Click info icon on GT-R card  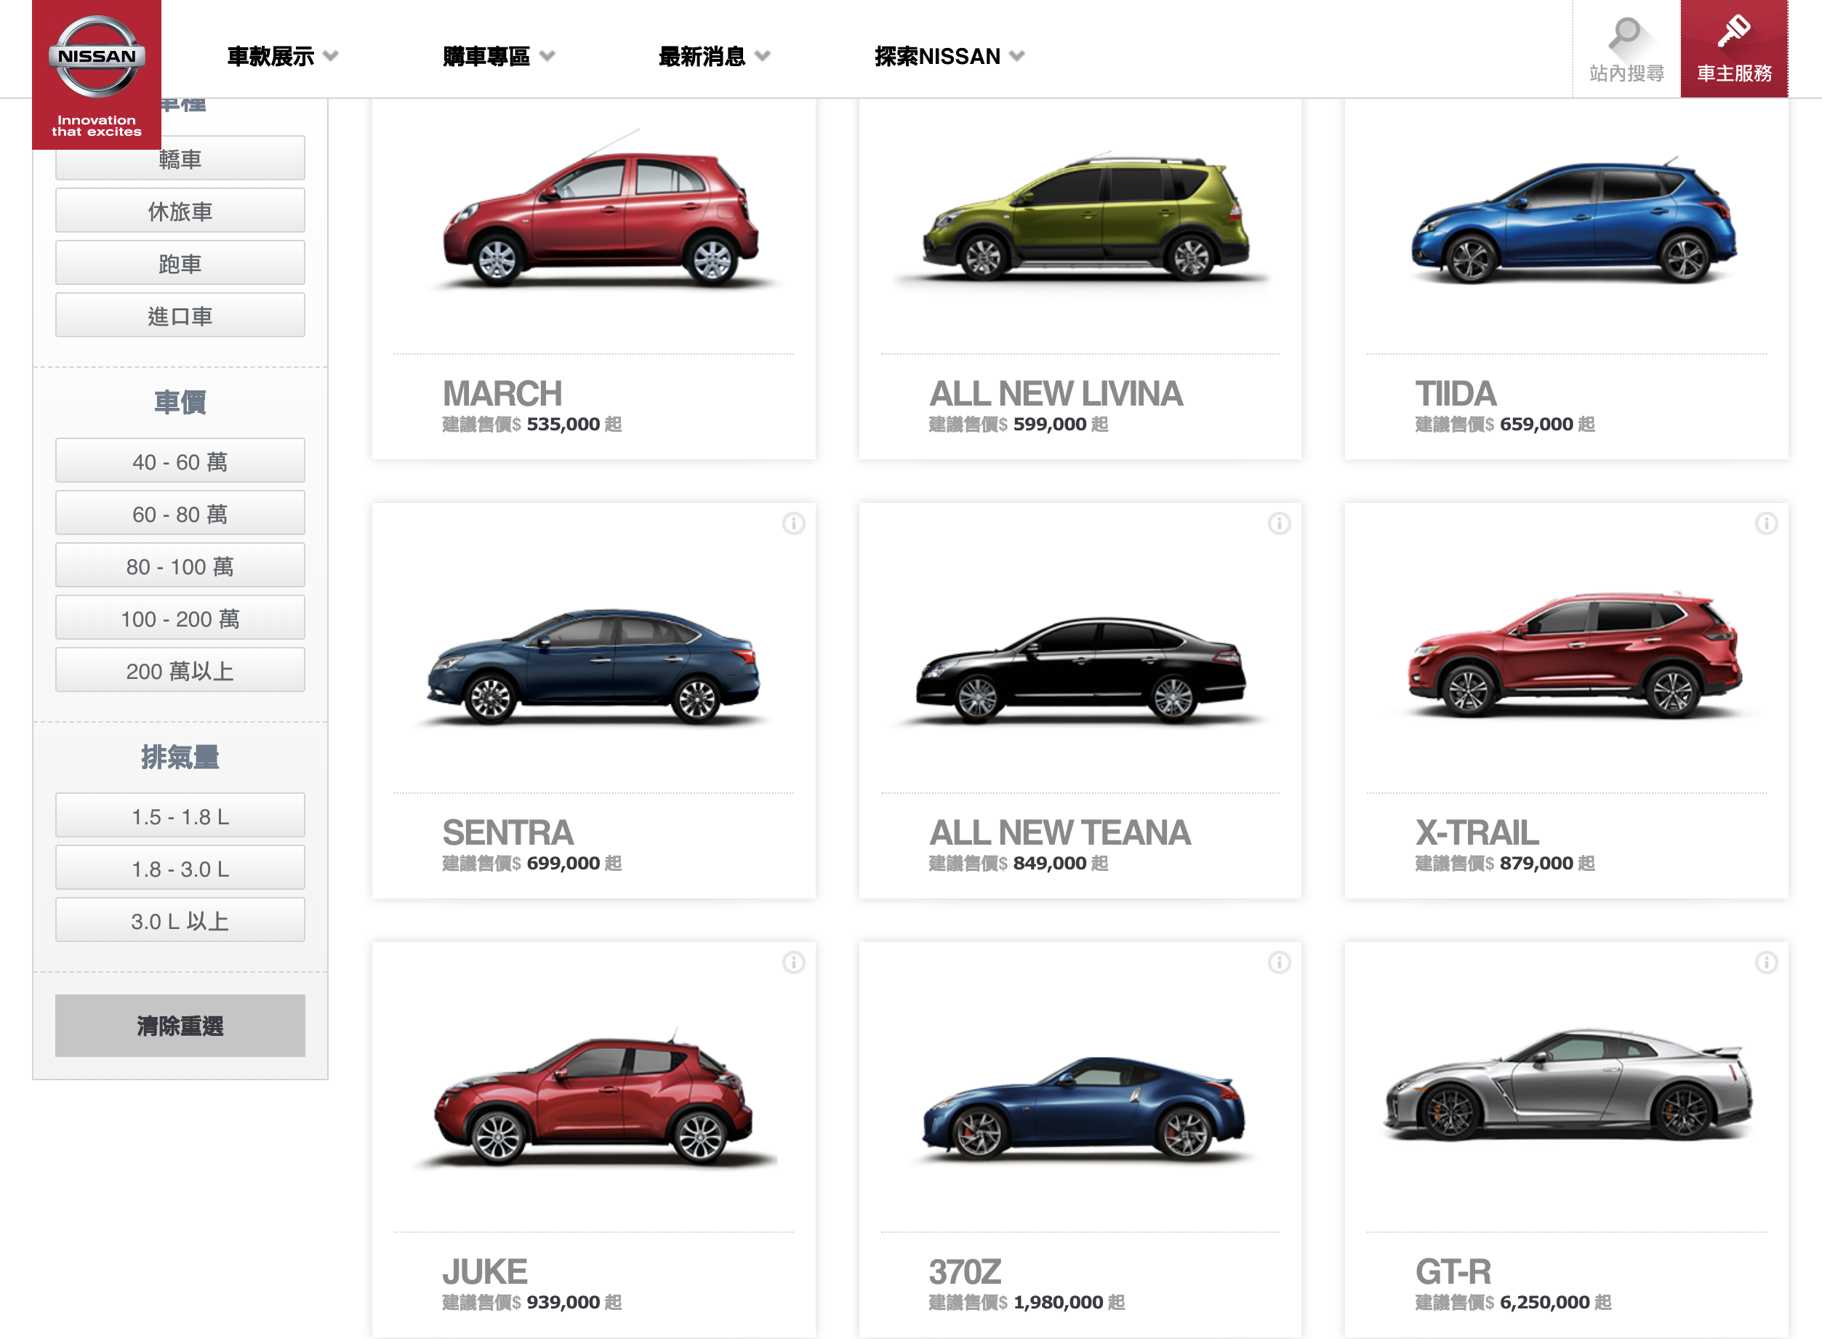[x=1766, y=962]
